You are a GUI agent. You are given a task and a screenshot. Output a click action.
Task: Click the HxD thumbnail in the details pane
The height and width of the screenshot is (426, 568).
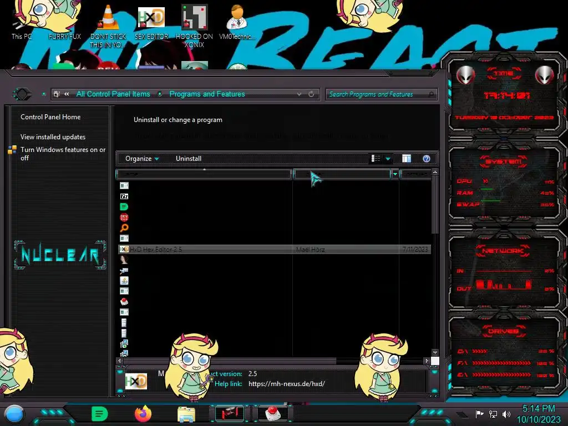pyautogui.click(x=136, y=382)
